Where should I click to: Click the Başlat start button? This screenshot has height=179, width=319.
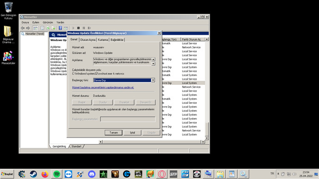pos(7,174)
